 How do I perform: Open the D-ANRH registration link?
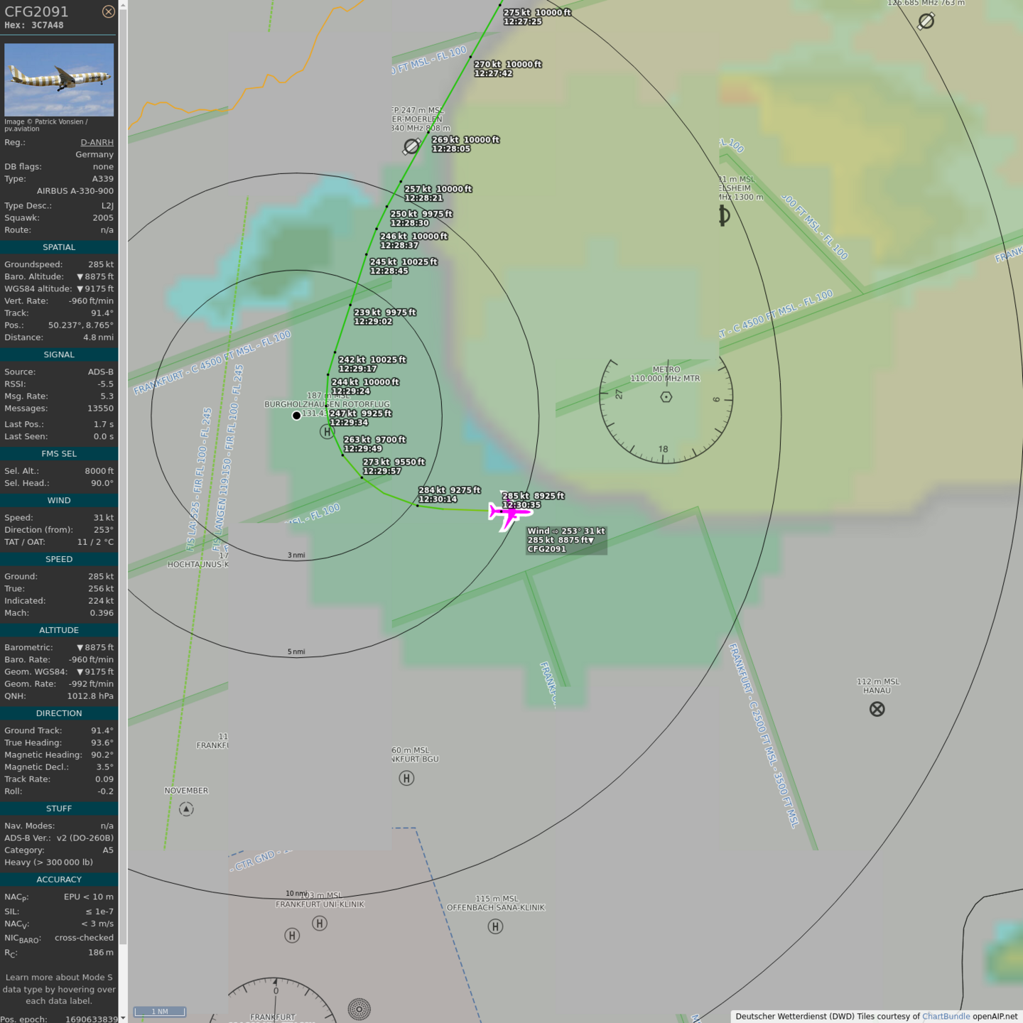97,142
